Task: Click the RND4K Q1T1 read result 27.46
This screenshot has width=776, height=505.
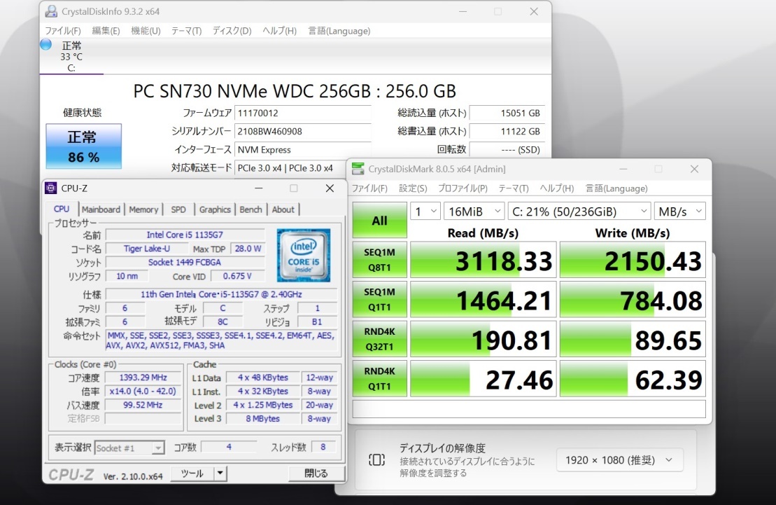Action: click(484, 379)
